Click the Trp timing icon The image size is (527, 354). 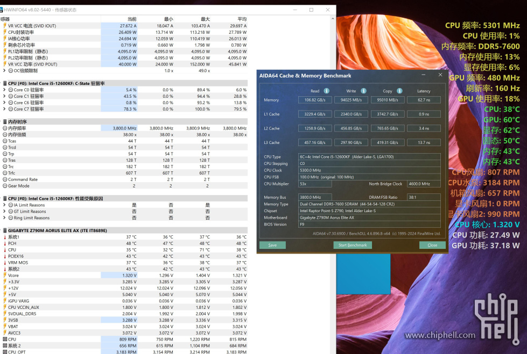[x=5, y=154]
